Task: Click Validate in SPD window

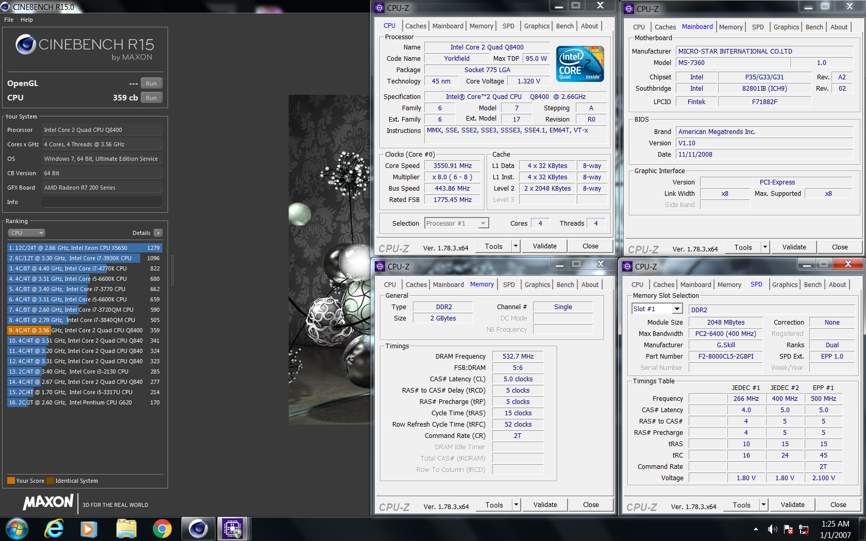Action: (792, 505)
